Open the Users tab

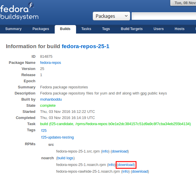tap(159, 29)
